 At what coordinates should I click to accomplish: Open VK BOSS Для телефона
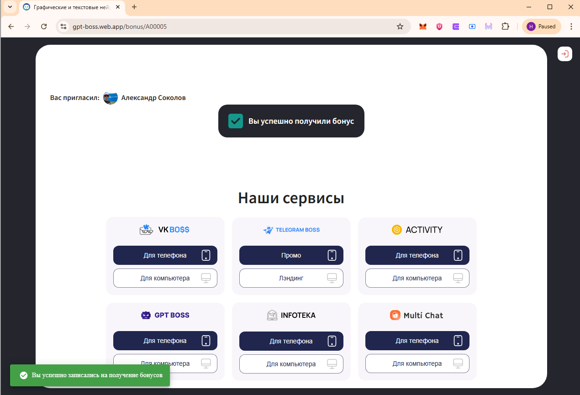(x=165, y=255)
